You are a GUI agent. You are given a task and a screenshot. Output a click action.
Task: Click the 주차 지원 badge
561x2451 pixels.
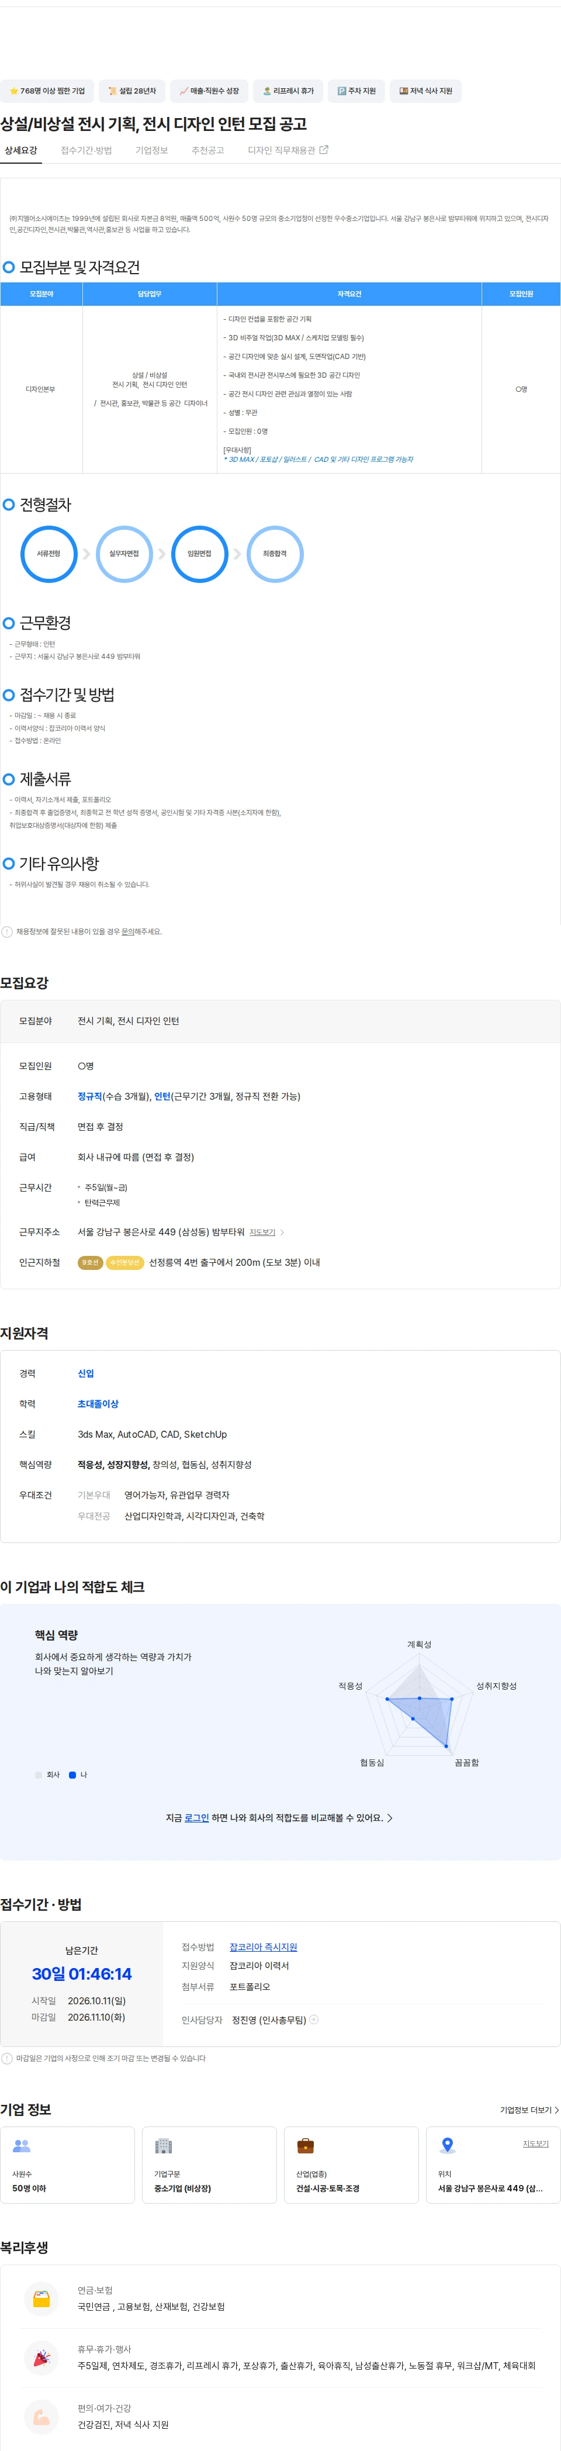(356, 91)
